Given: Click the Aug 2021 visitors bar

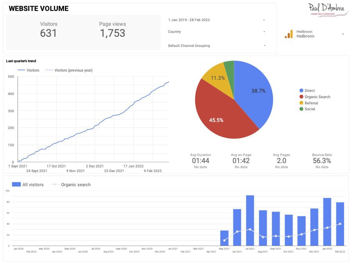Looking at the screenshot, I should point(263,228).
